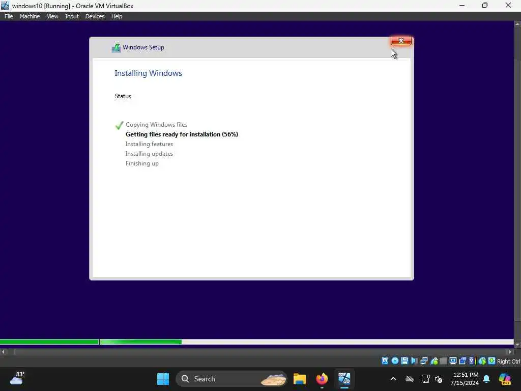Open the Input menu
The width and height of the screenshot is (521, 391).
tap(72, 16)
